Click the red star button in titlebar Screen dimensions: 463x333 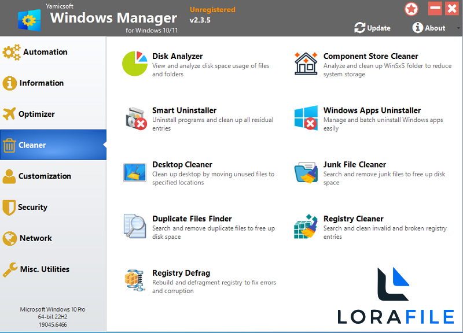pyautogui.click(x=411, y=8)
